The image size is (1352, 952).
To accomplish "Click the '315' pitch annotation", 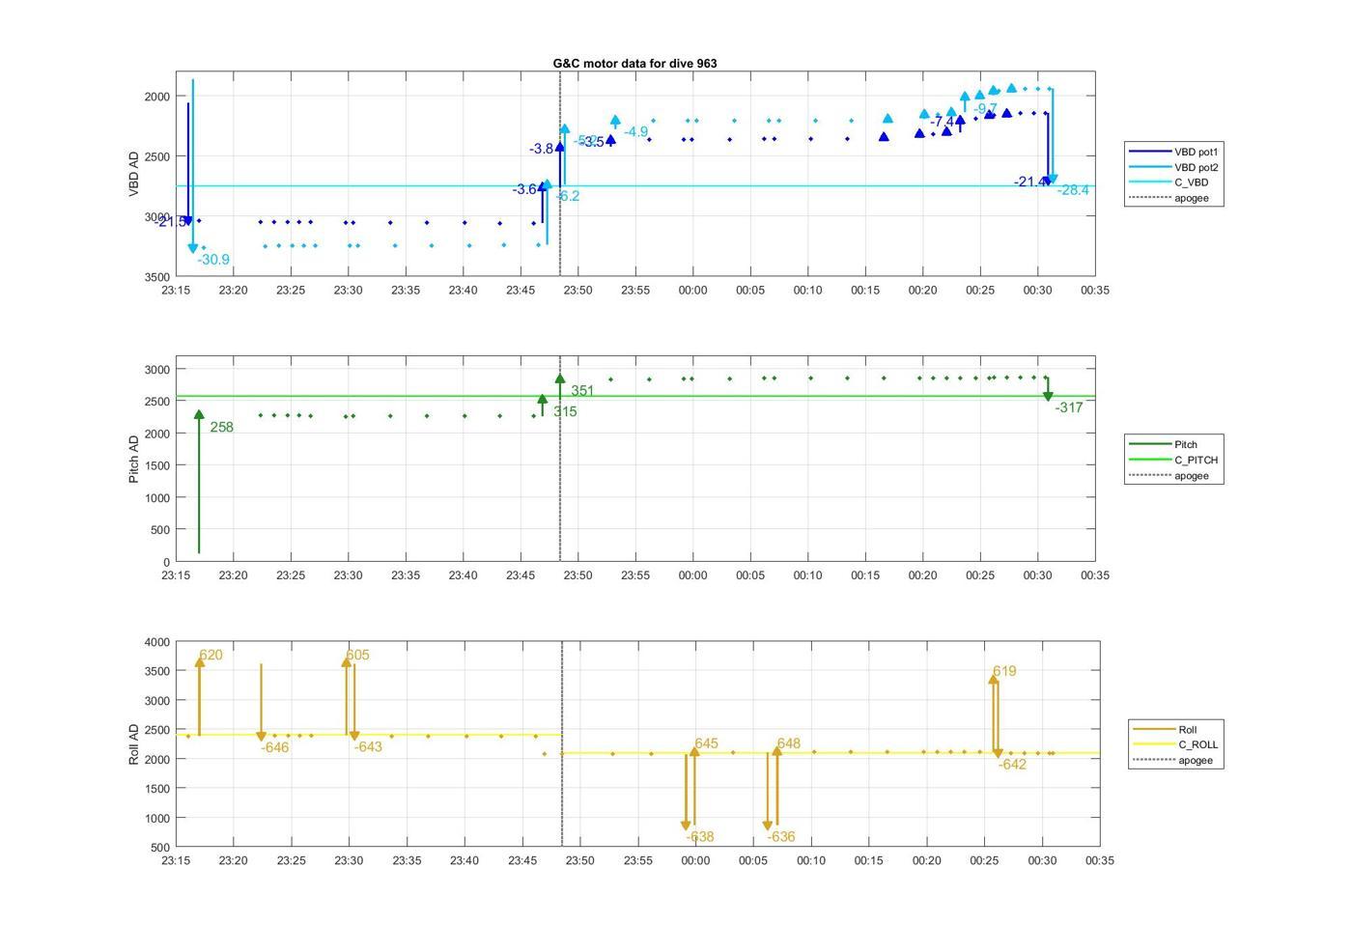I will click(565, 411).
